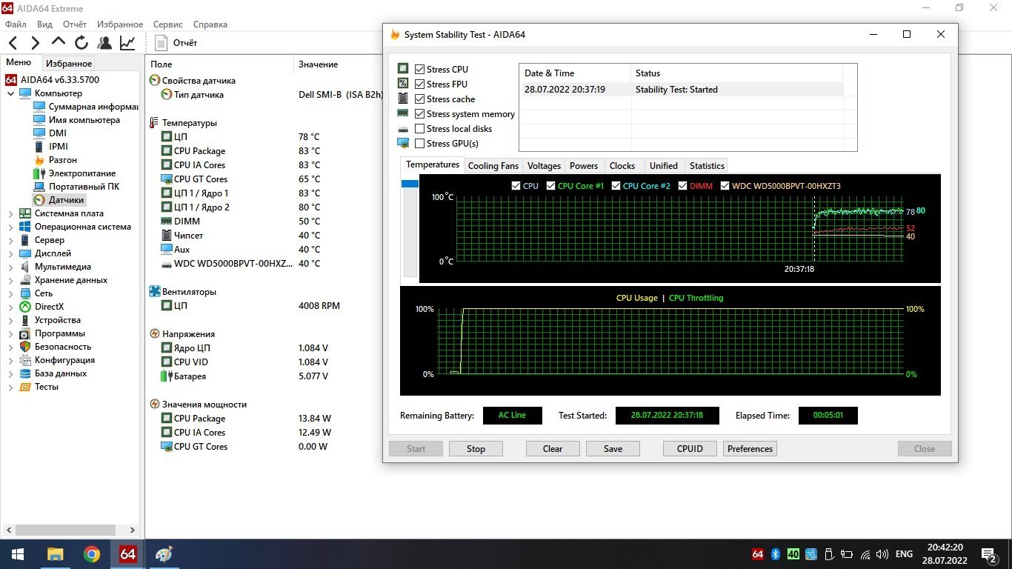Enable Stress local disks checkbox
Screen dimensions: 1012x569
420,128
